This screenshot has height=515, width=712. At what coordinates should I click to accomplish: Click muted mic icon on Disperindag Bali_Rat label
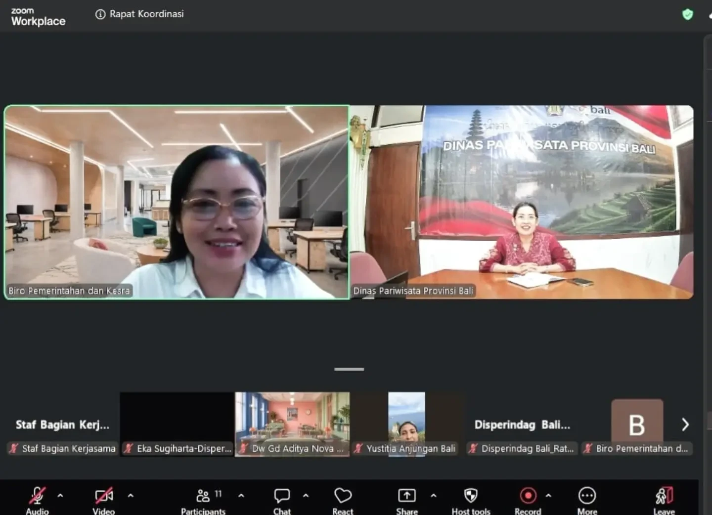pos(473,448)
